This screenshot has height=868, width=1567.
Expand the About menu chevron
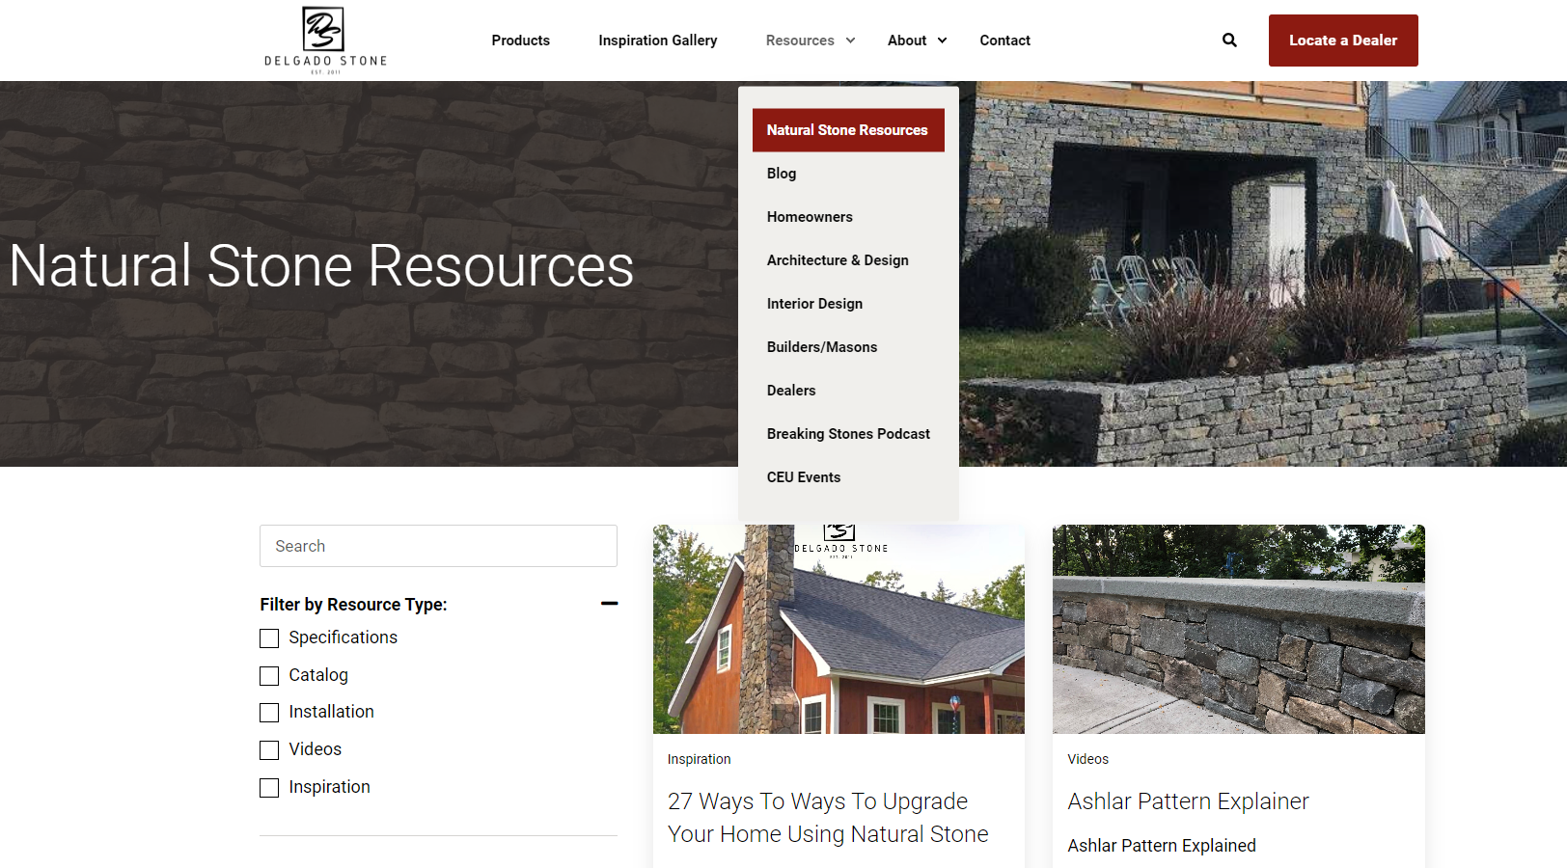942,41
